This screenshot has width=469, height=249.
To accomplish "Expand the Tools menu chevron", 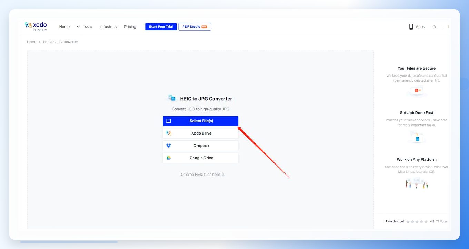I will click(x=78, y=27).
